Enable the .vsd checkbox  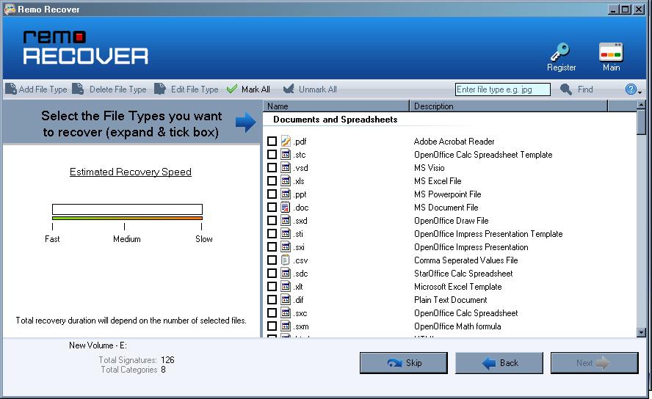(272, 168)
